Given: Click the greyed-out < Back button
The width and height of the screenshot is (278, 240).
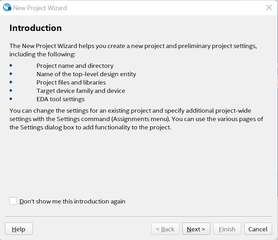Looking at the screenshot, I should pos(165,229).
